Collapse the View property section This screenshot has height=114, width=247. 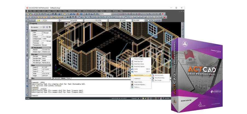[x=50, y=65]
